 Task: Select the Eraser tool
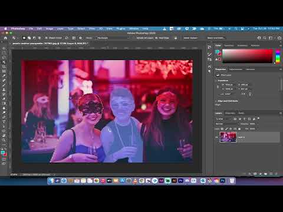click(4, 99)
